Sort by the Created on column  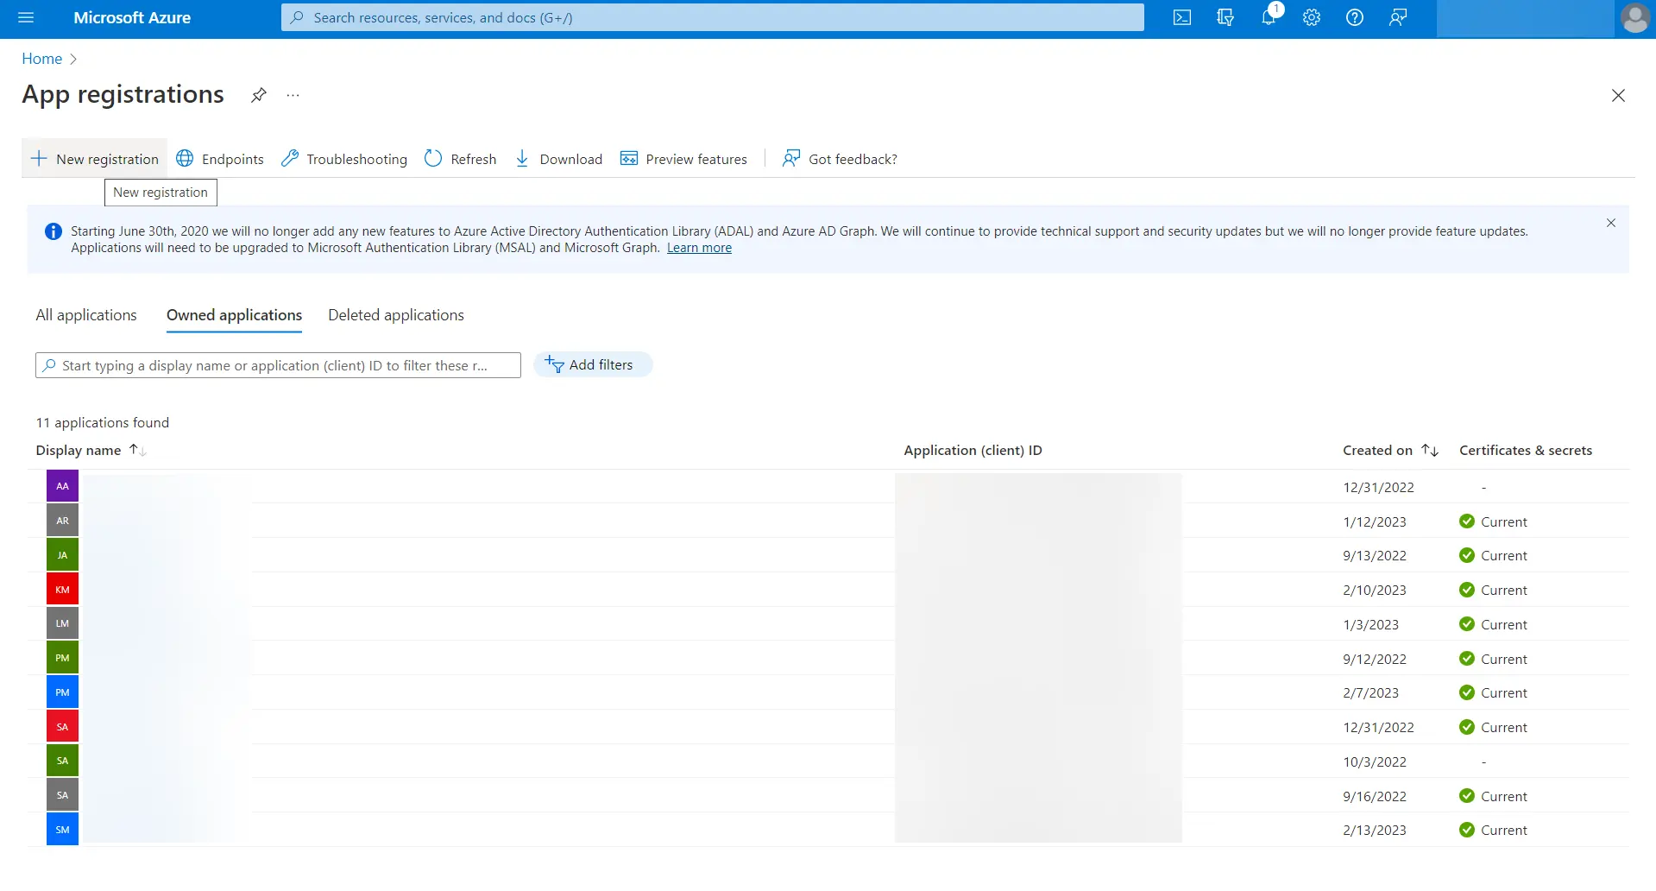pos(1390,450)
